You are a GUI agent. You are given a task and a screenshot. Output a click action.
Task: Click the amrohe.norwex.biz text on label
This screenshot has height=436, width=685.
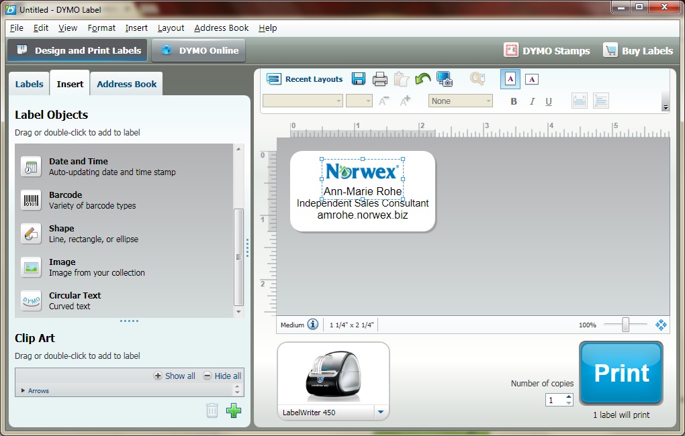point(363,215)
